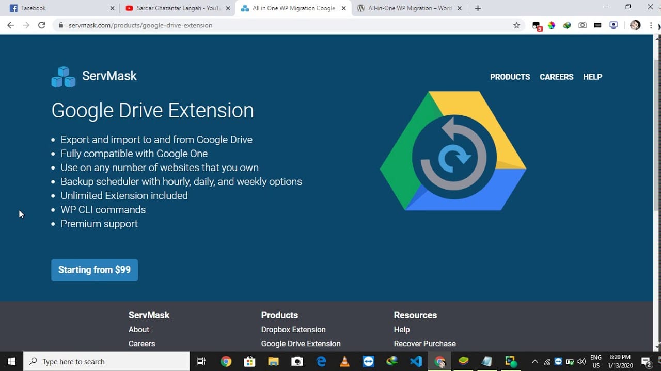The image size is (661, 371).
Task: Go back to the previous page
Action: [x=10, y=25]
